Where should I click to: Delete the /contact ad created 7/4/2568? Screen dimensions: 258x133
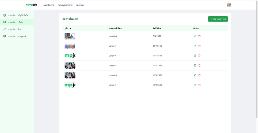tap(199, 36)
